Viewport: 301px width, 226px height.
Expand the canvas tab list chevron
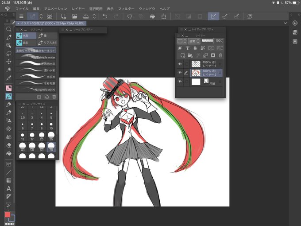[286, 23]
